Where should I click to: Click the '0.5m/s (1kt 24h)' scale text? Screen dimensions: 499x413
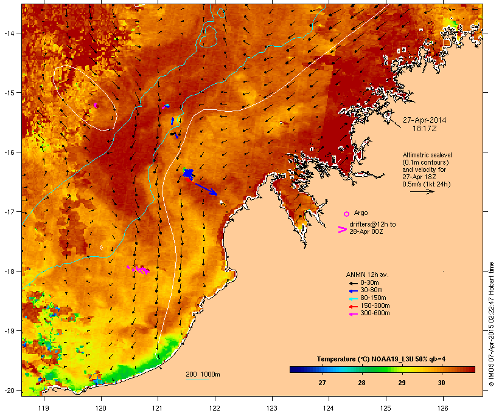pyautogui.click(x=427, y=184)
